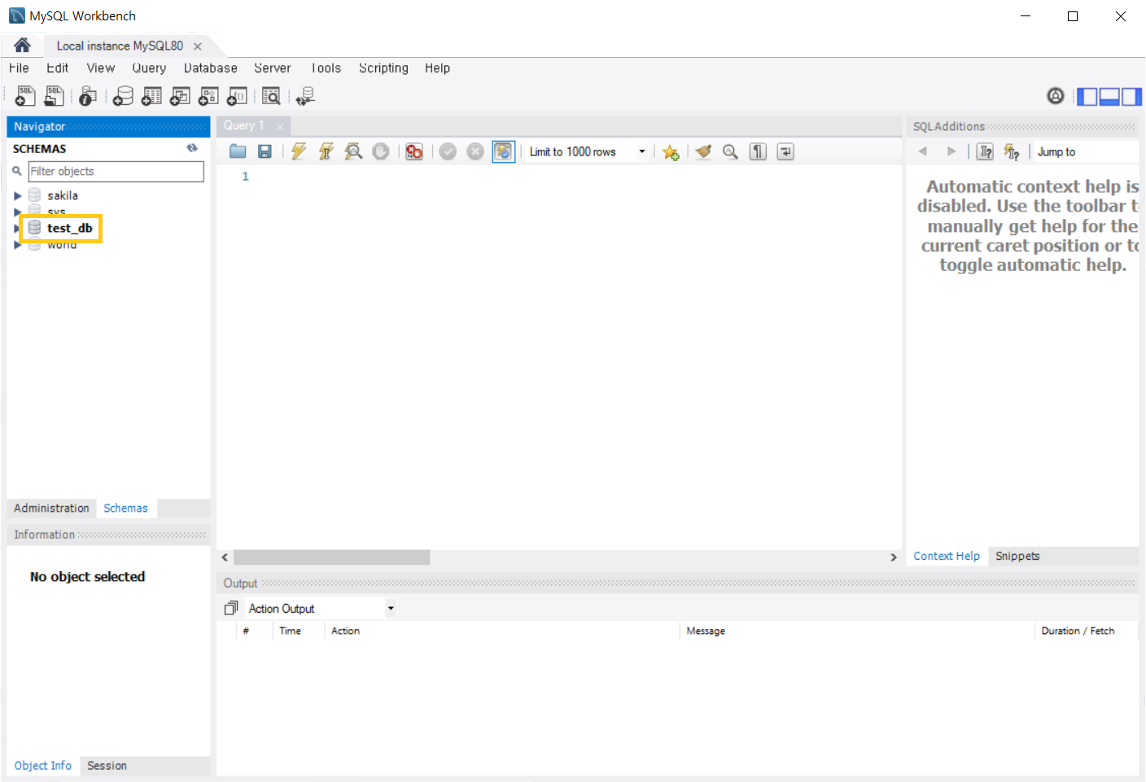
Task: Create a new SQL tab icon
Action: click(25, 96)
